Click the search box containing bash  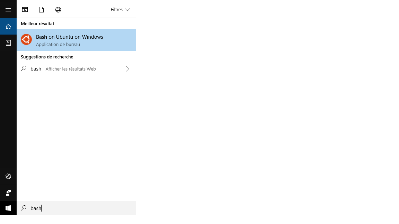coord(76,208)
